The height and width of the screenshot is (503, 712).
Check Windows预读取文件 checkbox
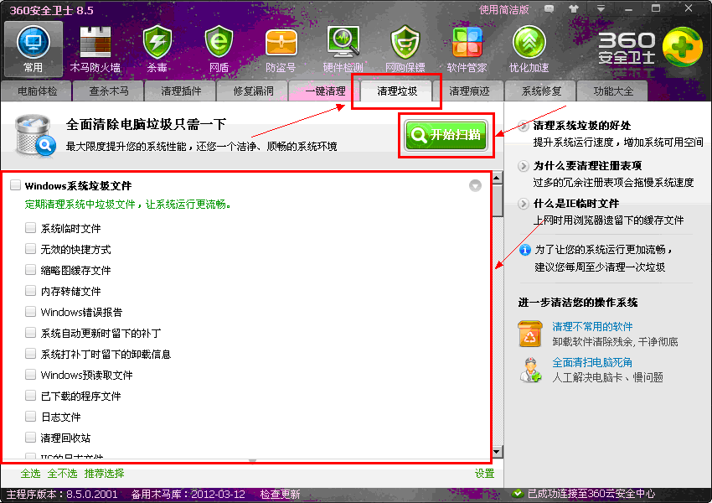pyautogui.click(x=30, y=374)
